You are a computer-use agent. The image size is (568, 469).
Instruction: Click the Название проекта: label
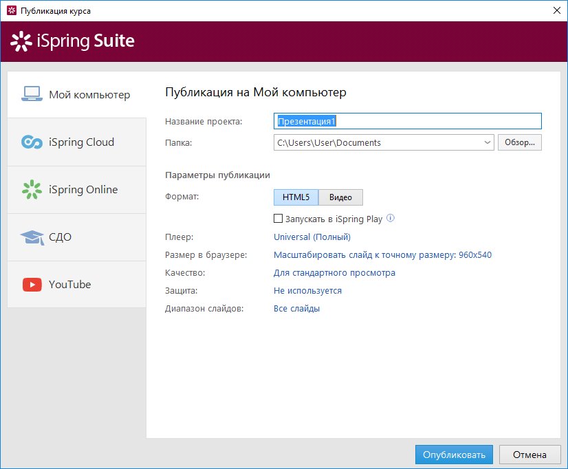point(204,122)
